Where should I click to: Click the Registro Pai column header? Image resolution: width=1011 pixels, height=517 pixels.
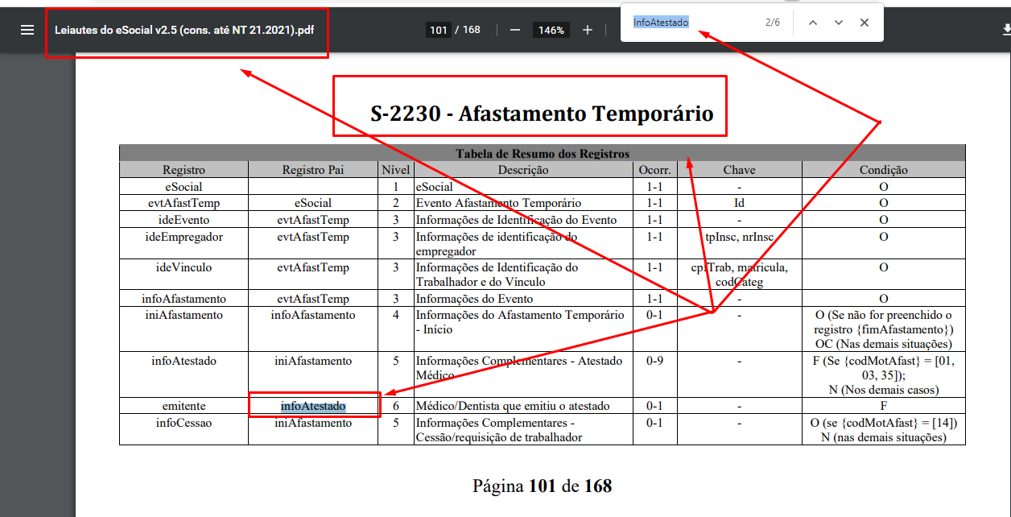point(313,170)
